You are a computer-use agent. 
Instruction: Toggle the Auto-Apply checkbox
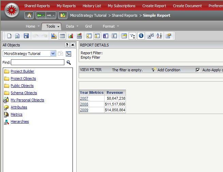pyautogui.click(x=198, y=70)
